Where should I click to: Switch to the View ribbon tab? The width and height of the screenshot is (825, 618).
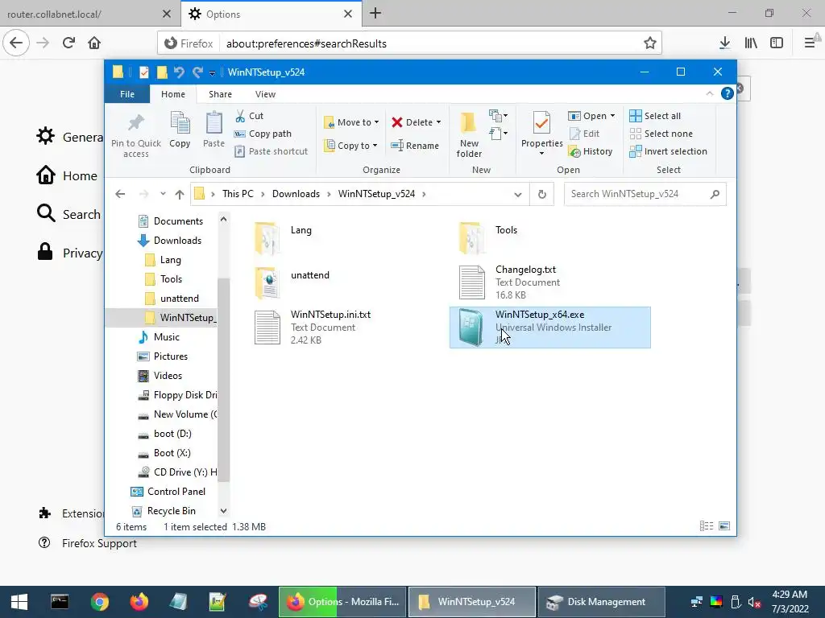[265, 94]
